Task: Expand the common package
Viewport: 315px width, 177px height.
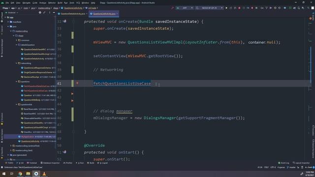Action: tap(16, 40)
